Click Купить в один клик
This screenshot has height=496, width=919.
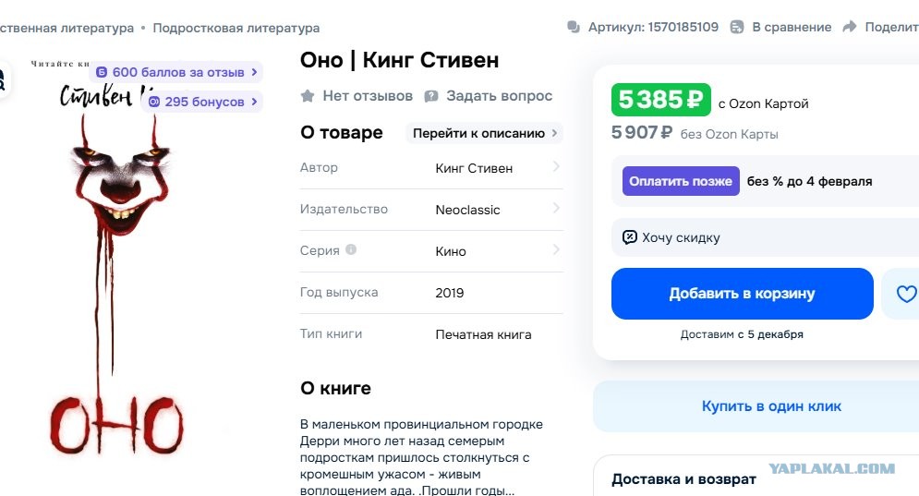[770, 406]
